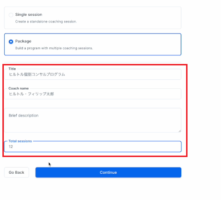Click the number 12 in Total sessions
This screenshot has width=221, height=200.
click(11, 147)
